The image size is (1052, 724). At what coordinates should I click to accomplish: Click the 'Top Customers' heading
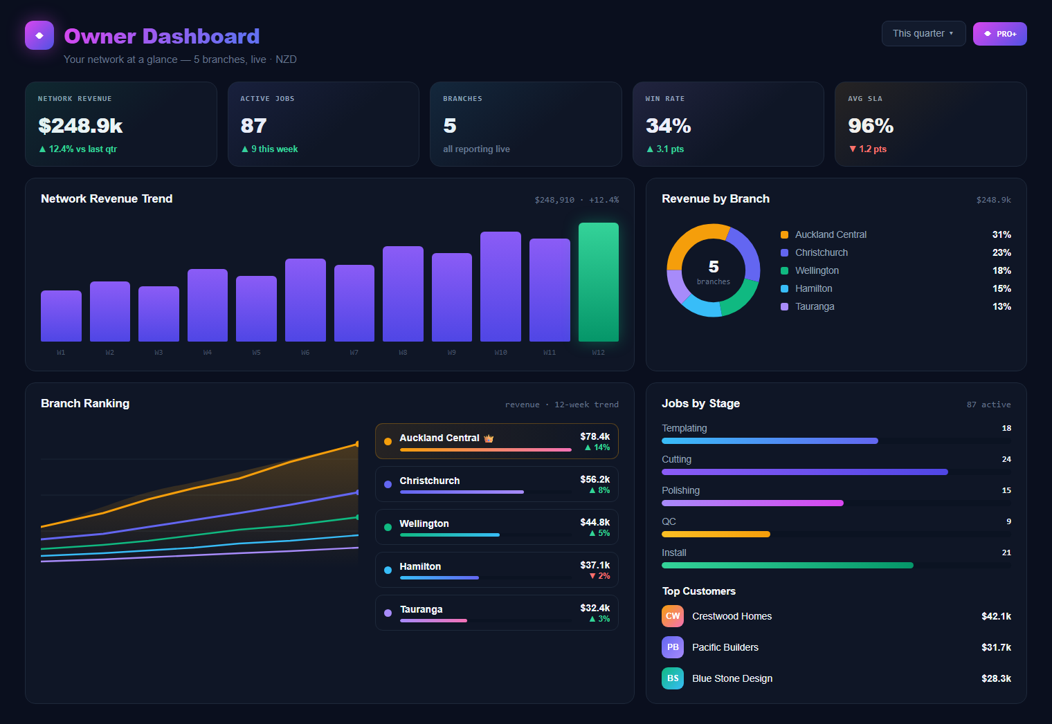click(x=698, y=591)
